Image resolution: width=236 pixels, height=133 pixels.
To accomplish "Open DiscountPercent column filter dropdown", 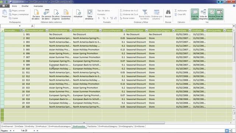I will tap(124, 30).
